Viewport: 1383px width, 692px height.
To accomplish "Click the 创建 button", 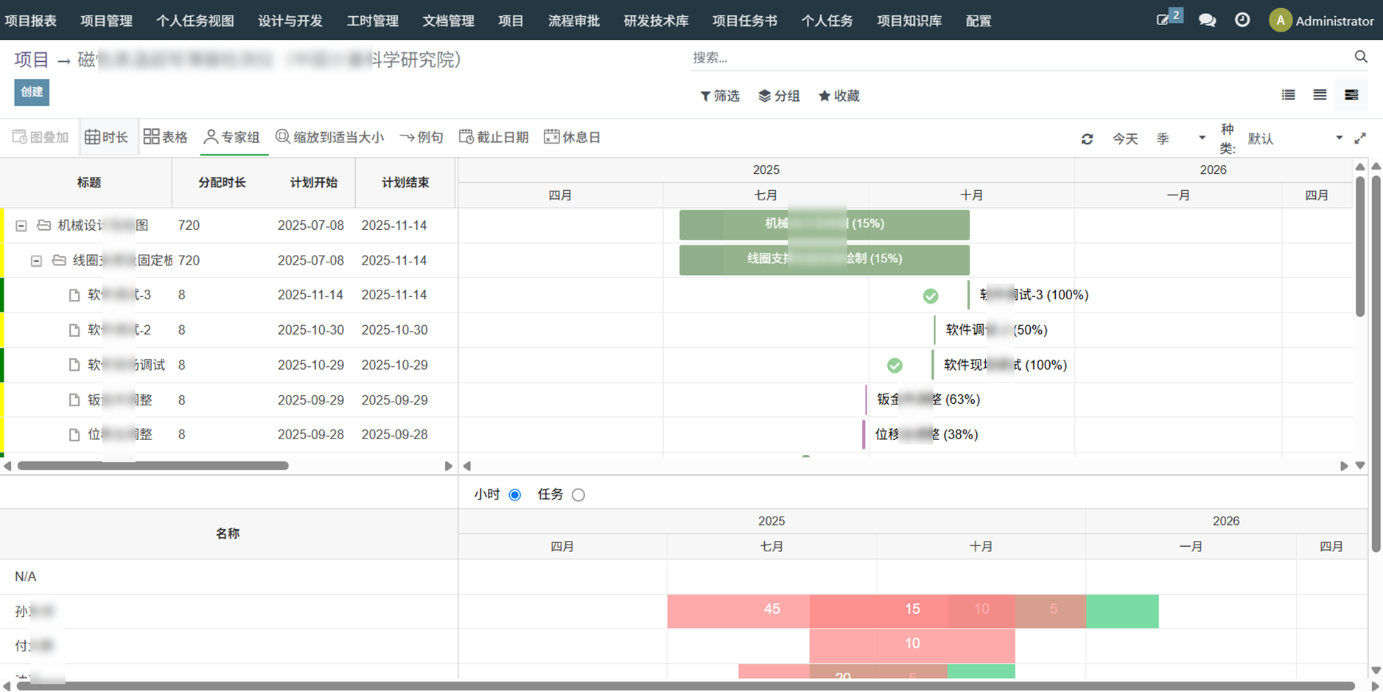I will click(32, 92).
